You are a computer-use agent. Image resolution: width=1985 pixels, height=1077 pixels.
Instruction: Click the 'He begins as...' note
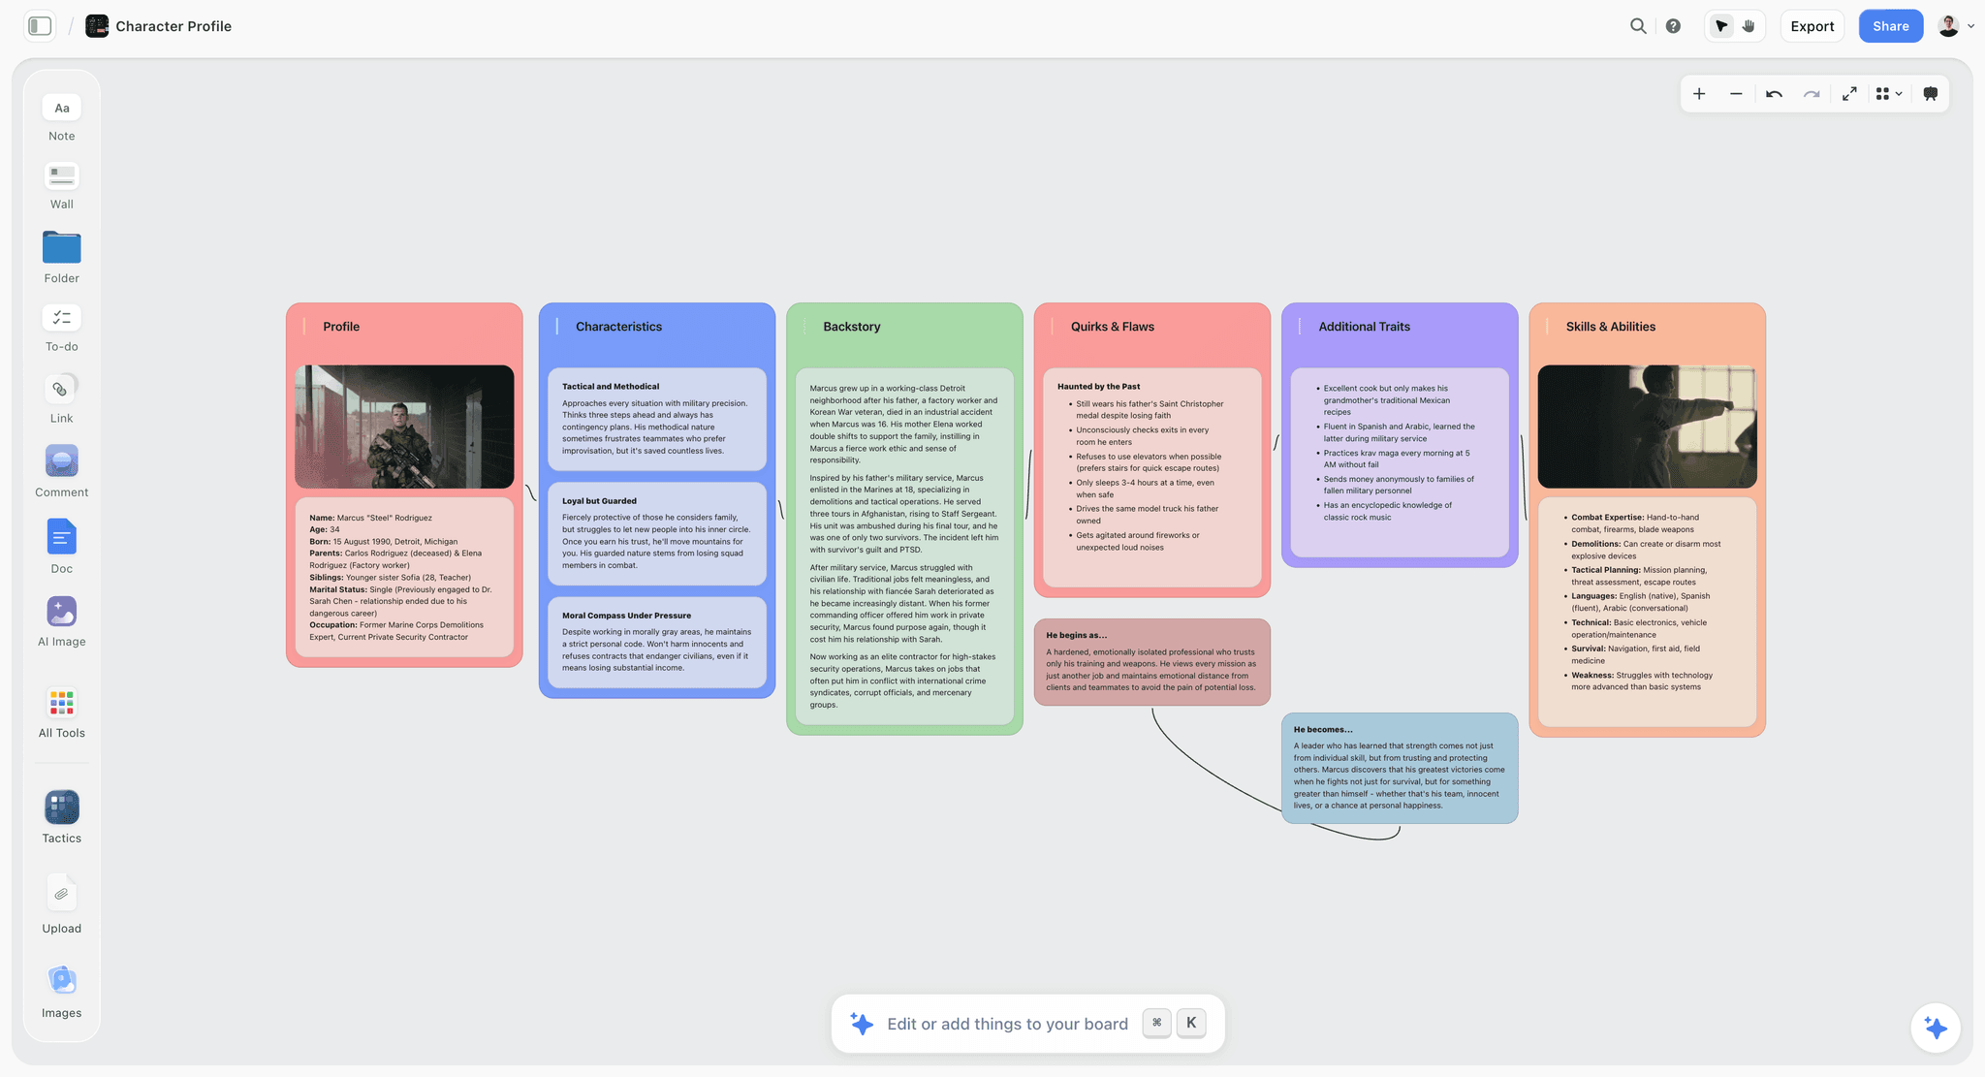[1151, 662]
